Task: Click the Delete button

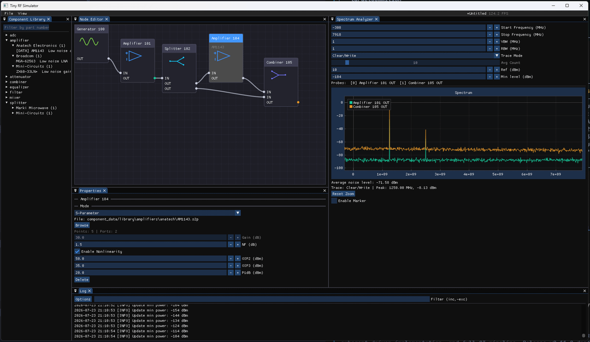Action: tap(81, 280)
